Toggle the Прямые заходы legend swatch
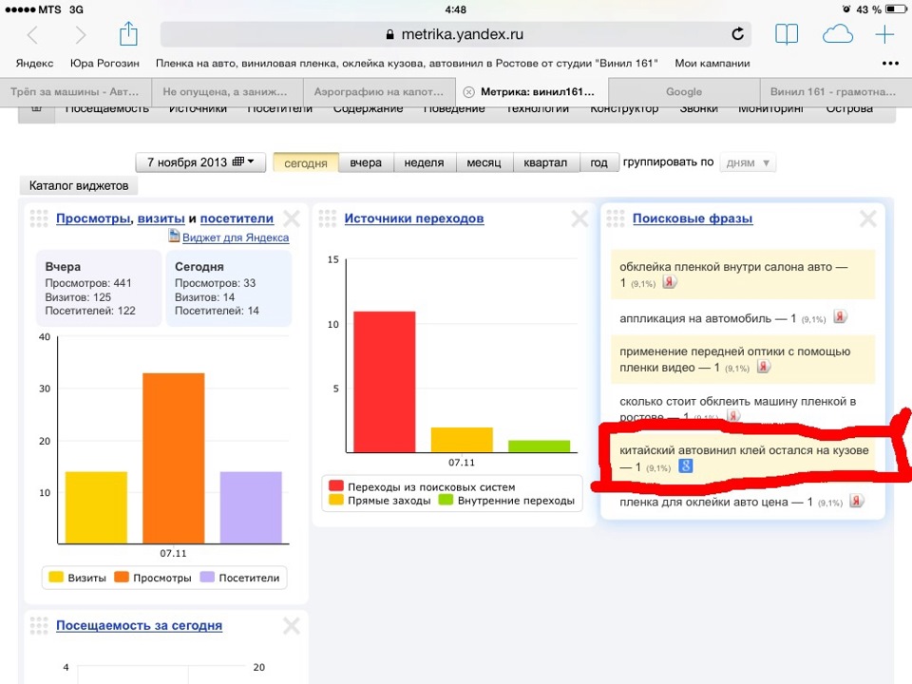Screen dimensions: 912x684 (335, 500)
